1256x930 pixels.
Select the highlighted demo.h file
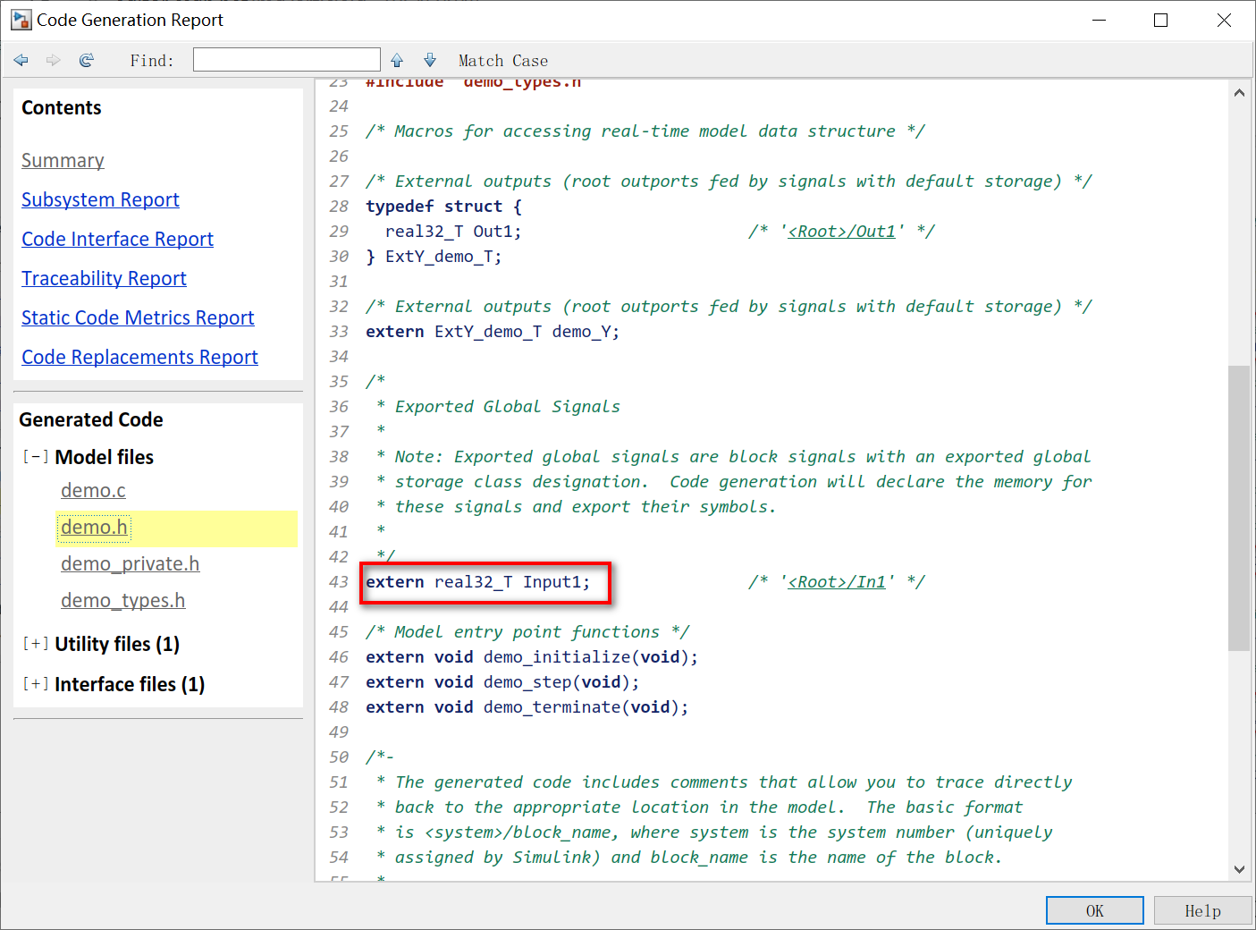[94, 528]
